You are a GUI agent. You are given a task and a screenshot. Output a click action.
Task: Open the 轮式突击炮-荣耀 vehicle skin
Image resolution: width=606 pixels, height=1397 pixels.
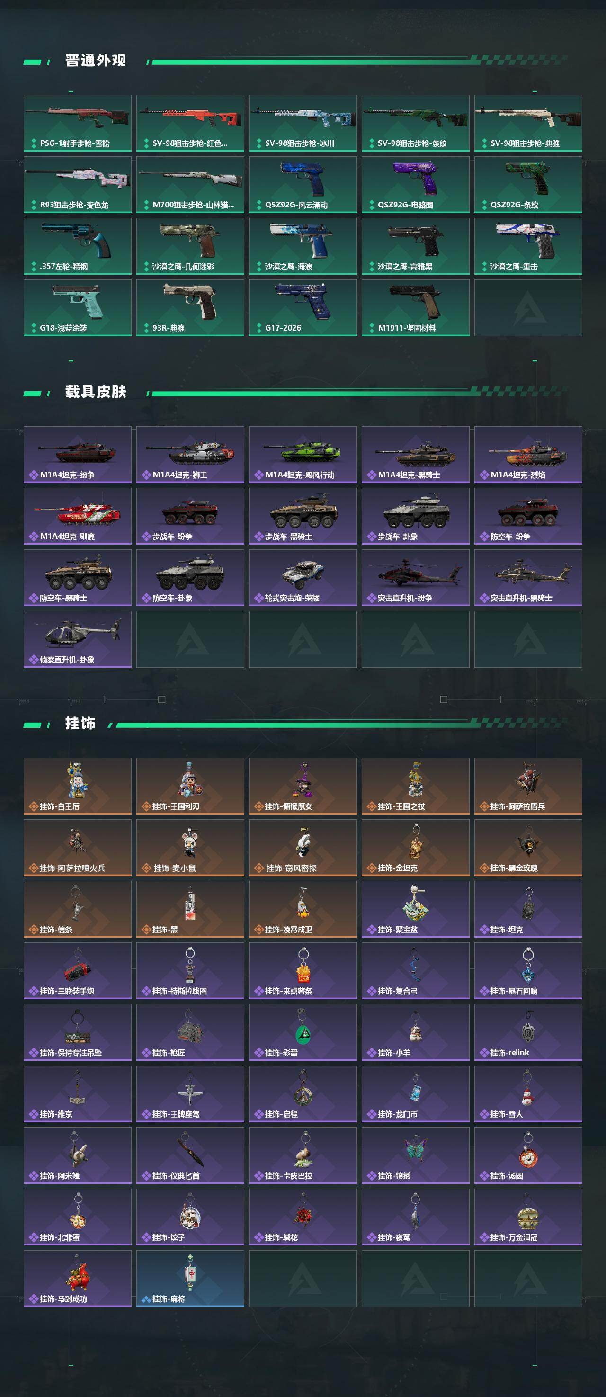(303, 578)
